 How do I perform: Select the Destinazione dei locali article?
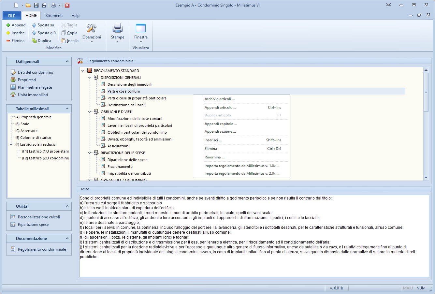(126, 105)
